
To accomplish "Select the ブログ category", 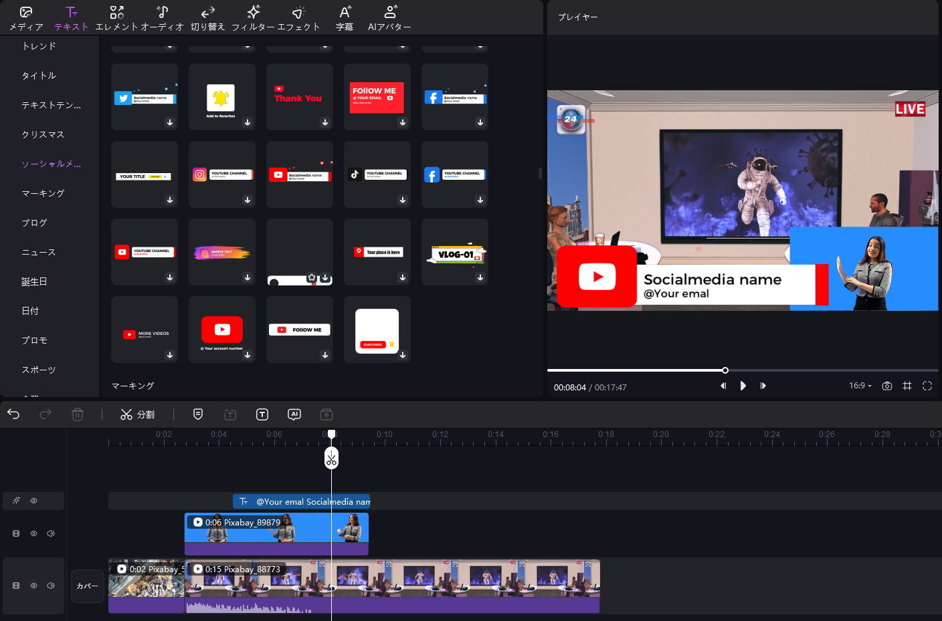I will click(34, 223).
